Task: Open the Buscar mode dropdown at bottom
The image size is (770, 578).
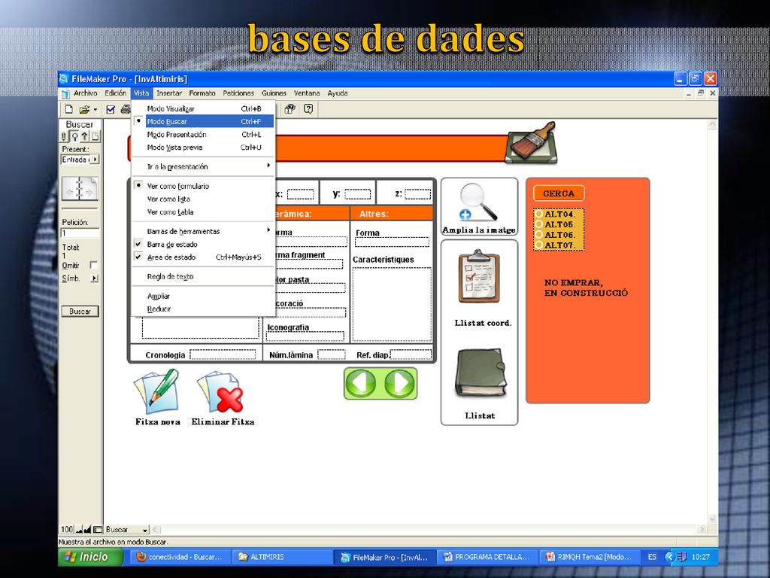Action: point(126,529)
